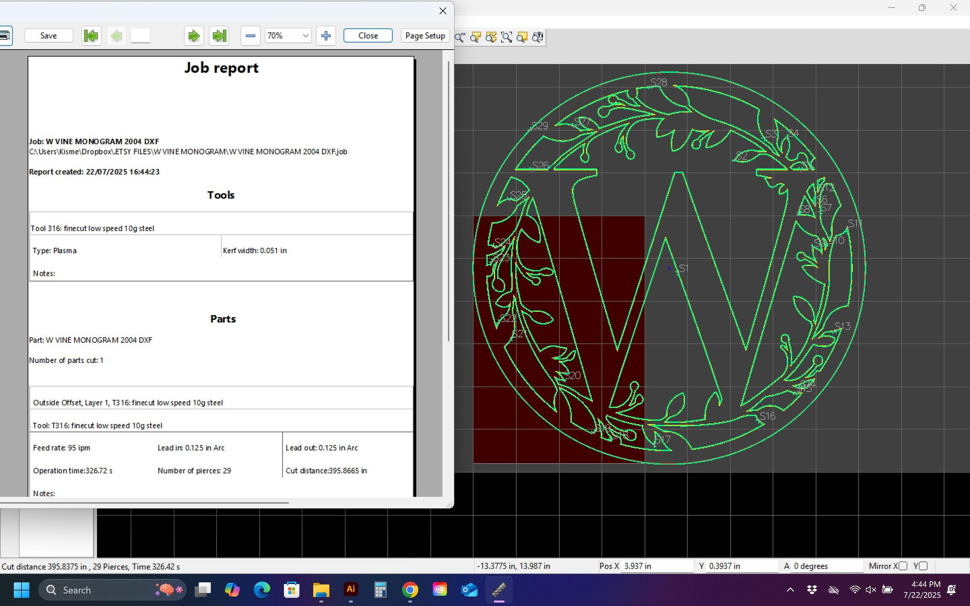Click the zoom to part icon
970x606 pixels.
(476, 37)
